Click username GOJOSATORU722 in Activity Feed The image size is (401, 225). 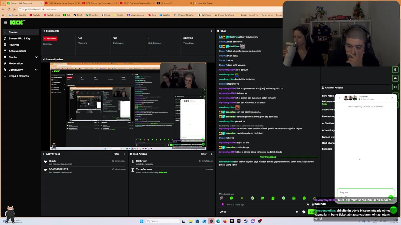coord(58,169)
